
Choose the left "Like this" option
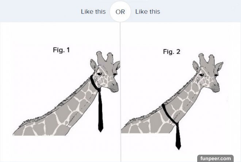93,12
